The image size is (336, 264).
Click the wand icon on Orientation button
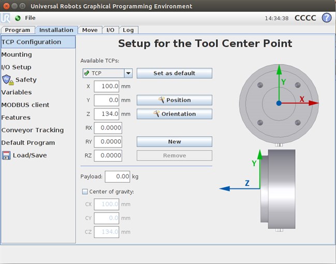point(156,114)
